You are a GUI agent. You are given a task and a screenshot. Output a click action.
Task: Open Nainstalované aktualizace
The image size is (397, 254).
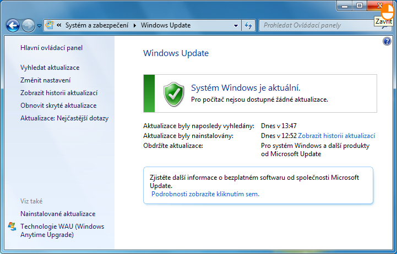click(58, 214)
